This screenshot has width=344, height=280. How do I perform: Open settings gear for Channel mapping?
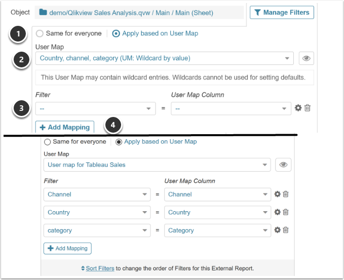tap(277, 194)
